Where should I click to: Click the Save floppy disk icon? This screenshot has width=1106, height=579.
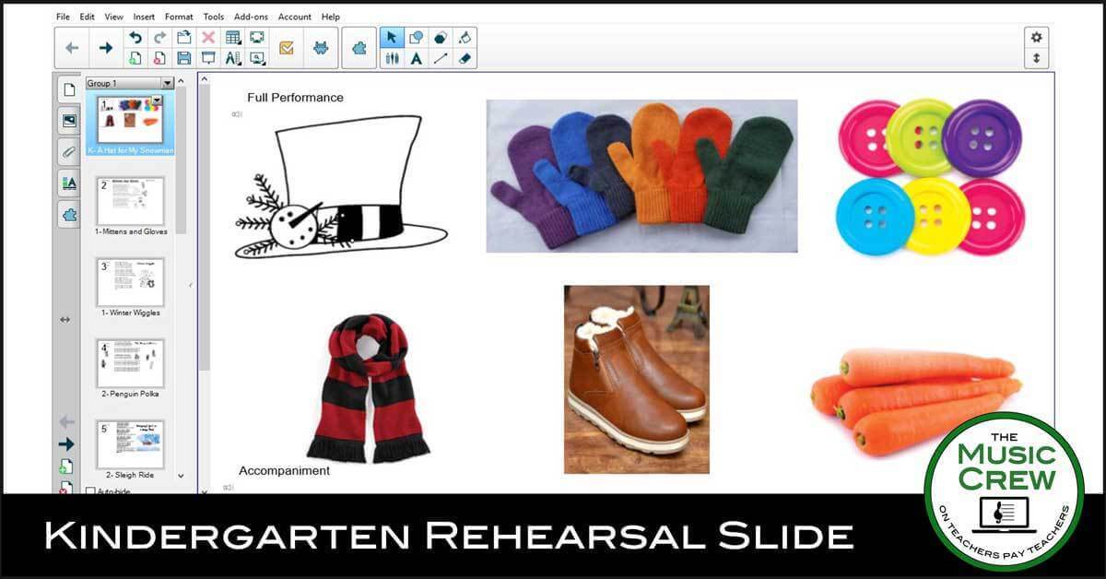coord(183,58)
